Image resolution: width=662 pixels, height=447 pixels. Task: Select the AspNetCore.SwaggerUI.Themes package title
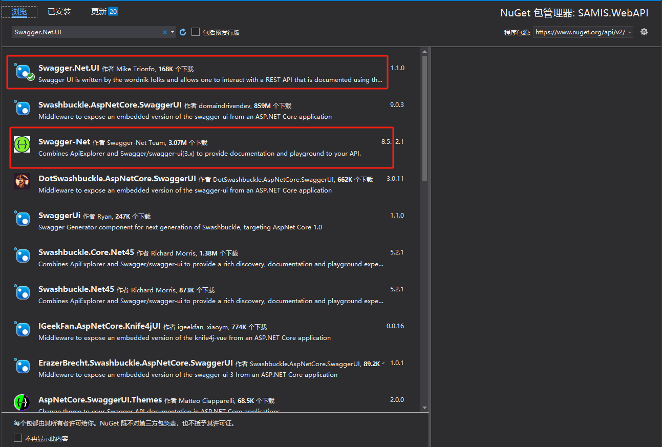100,400
